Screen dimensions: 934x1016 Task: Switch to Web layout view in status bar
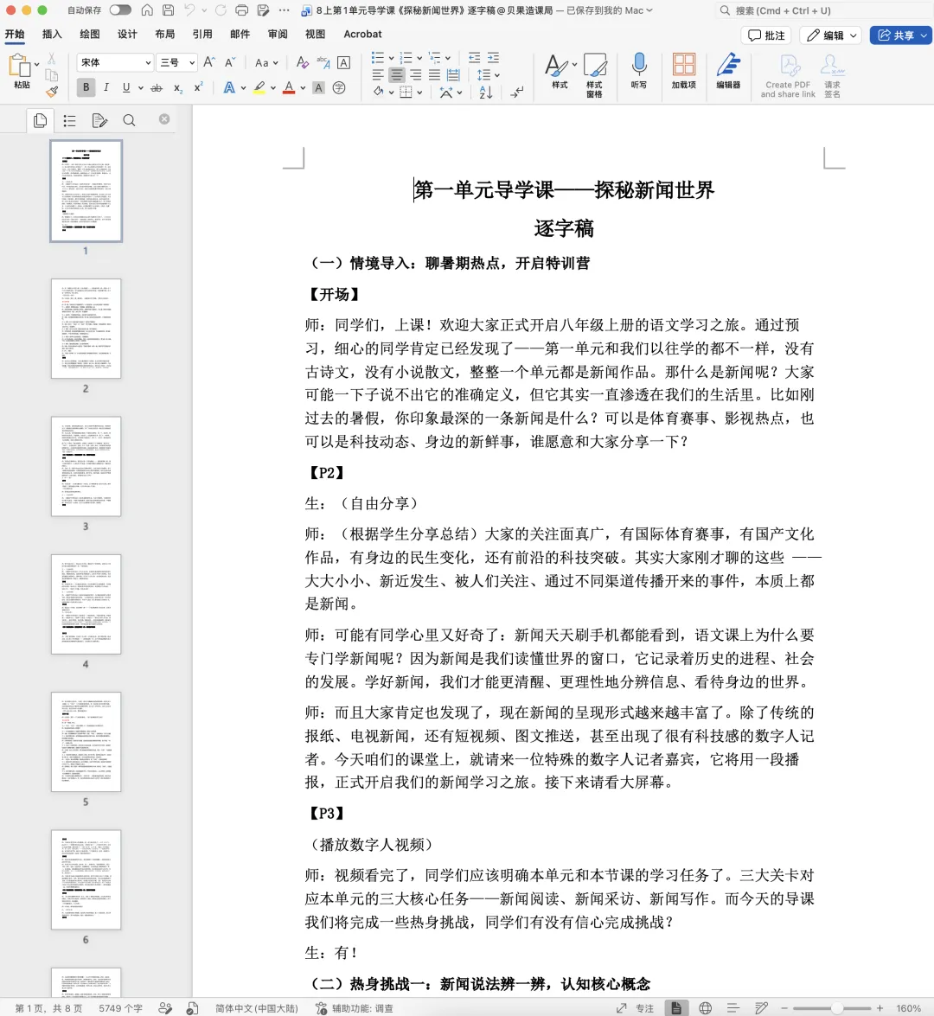pyautogui.click(x=705, y=1007)
